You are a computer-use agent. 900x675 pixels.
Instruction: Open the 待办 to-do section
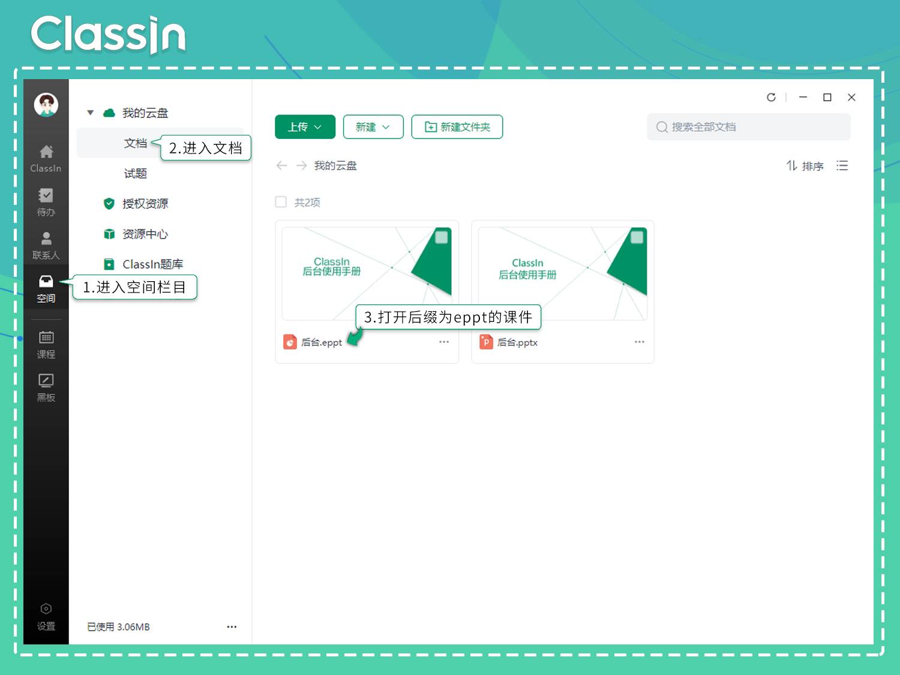pos(46,202)
